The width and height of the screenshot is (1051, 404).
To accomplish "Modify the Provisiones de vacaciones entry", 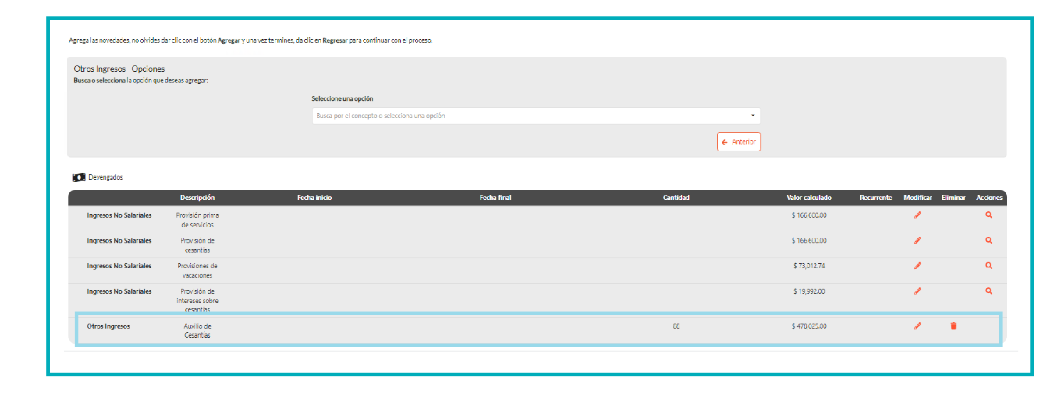I will [917, 266].
